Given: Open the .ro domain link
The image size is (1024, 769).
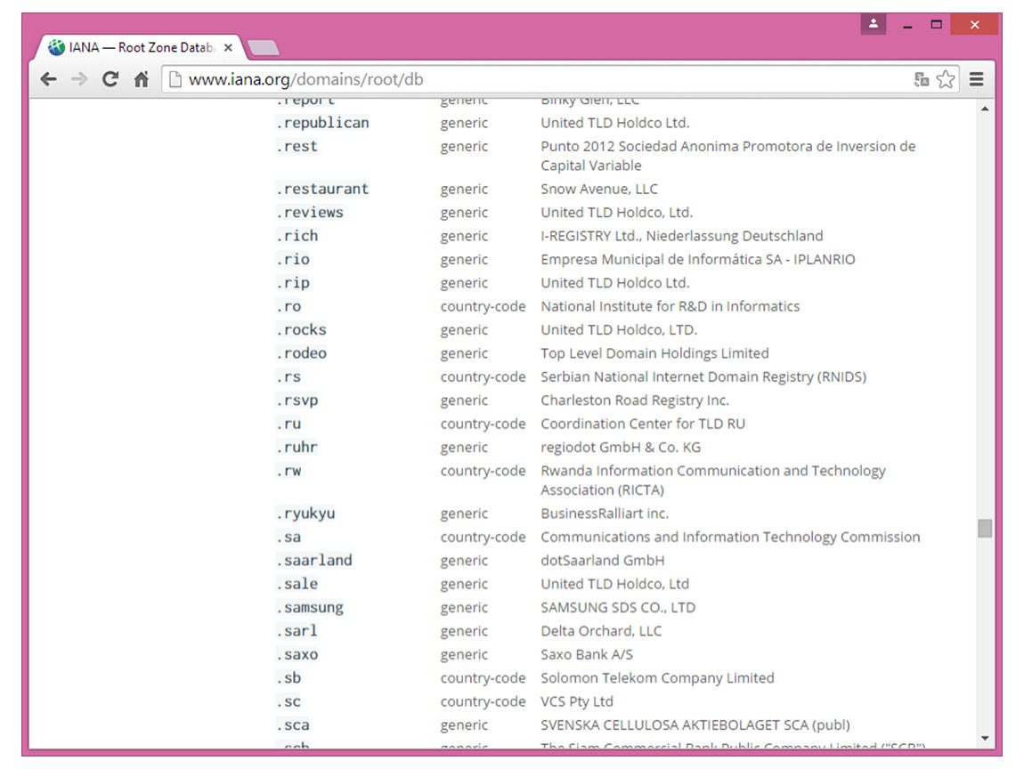Looking at the screenshot, I should [x=288, y=306].
